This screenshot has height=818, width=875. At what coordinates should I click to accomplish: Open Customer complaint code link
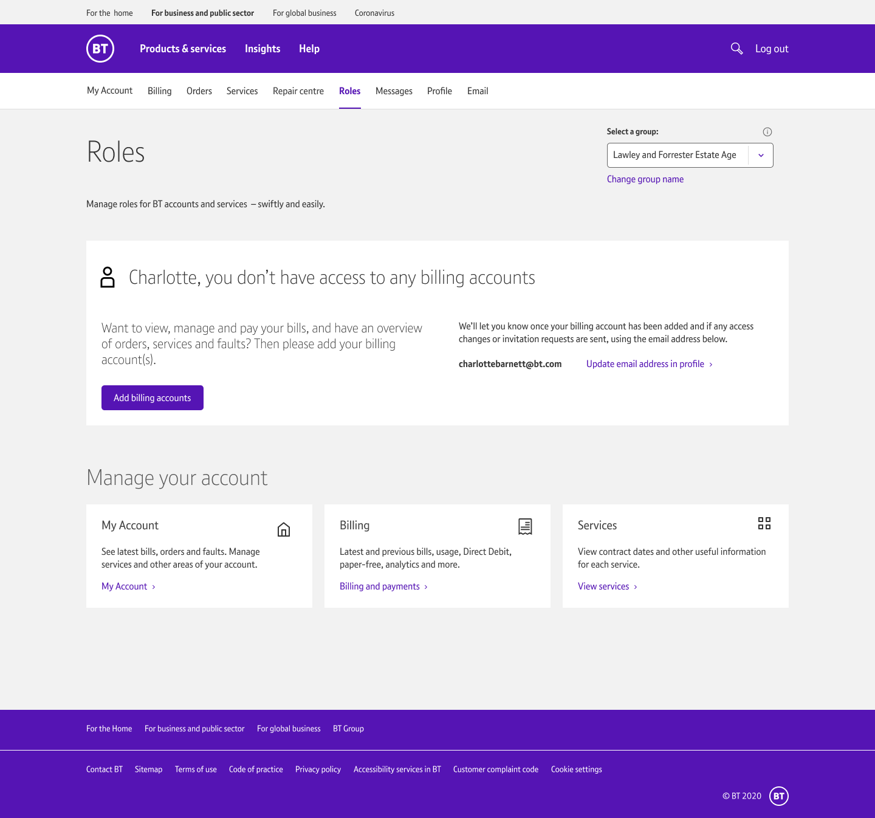(496, 769)
